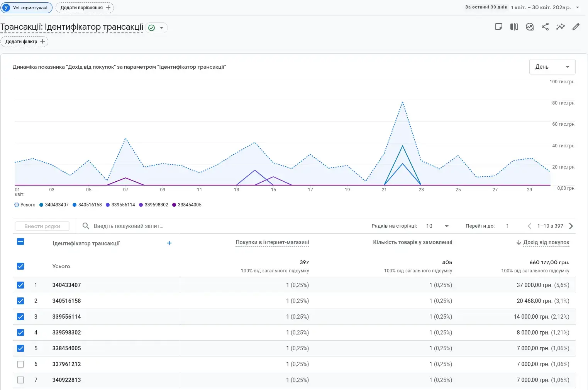Screen dimensions: 588x390
Task: Check the box for transaction 337961212
Action: click(20, 364)
